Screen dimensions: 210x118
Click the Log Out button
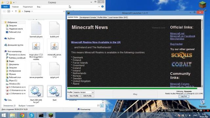pos(184,96)
